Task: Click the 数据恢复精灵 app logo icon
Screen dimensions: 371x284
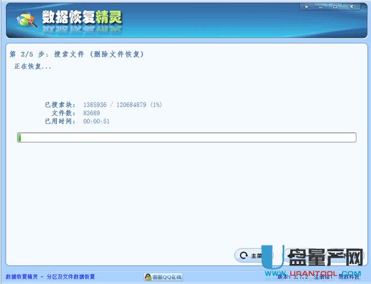Action: point(27,20)
